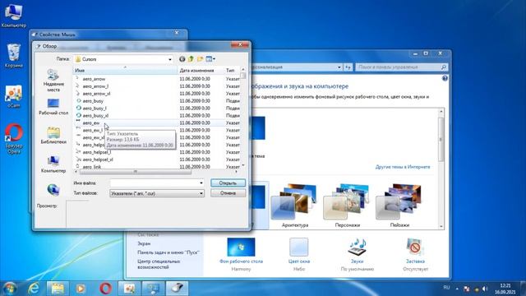
Task: Select the aero_arrow file
Action: (94, 79)
